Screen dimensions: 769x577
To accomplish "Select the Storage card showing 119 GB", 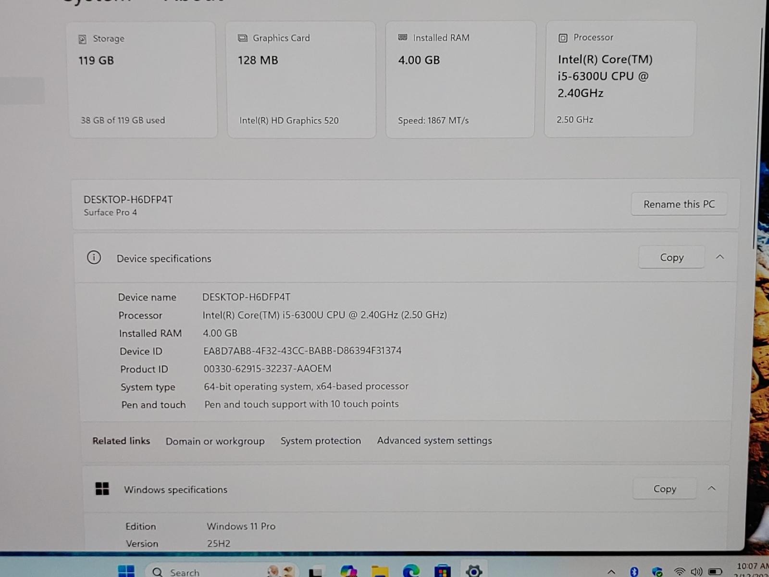I will click(x=142, y=80).
